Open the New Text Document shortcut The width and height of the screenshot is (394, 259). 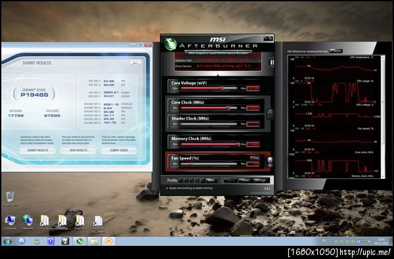[x=98, y=224]
